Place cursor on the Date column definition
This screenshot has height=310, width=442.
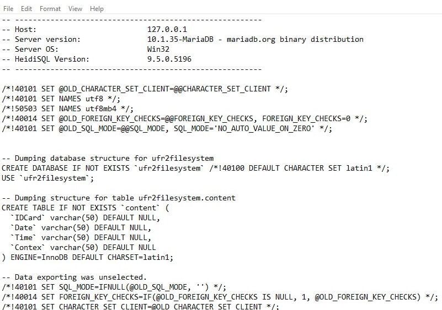(81, 227)
